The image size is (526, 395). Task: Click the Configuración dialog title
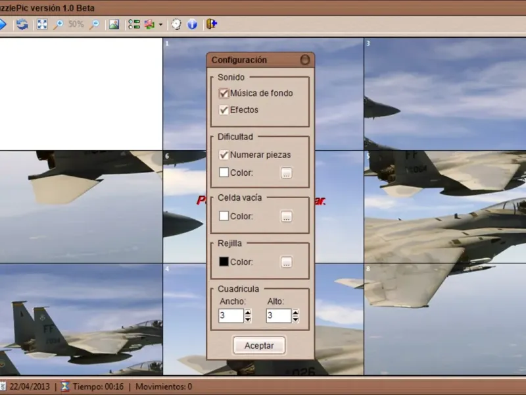(239, 60)
